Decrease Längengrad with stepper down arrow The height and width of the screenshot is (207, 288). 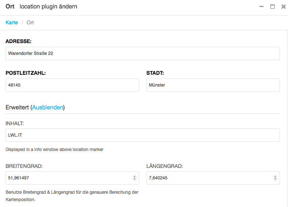click(x=275, y=179)
